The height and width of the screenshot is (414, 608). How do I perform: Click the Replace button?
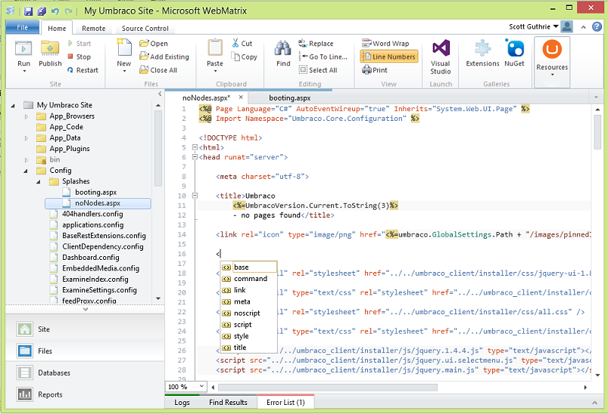pyautogui.click(x=316, y=43)
